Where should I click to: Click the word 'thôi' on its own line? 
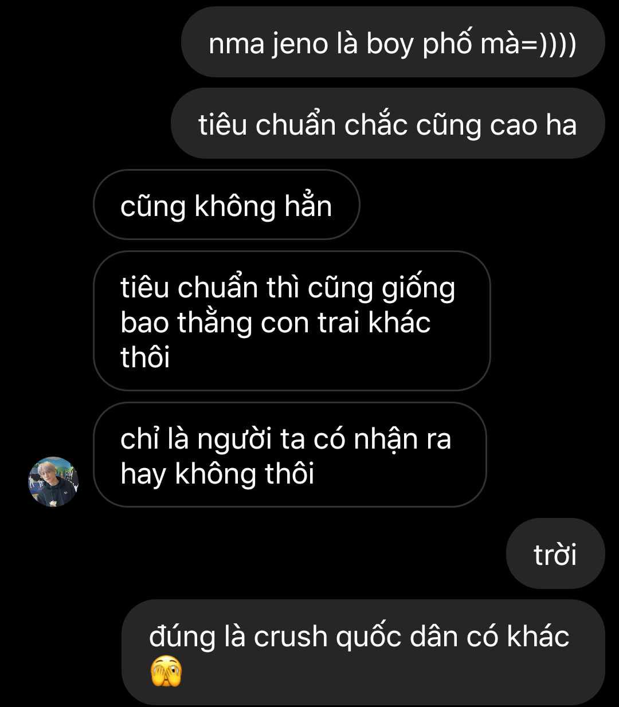pos(145,356)
